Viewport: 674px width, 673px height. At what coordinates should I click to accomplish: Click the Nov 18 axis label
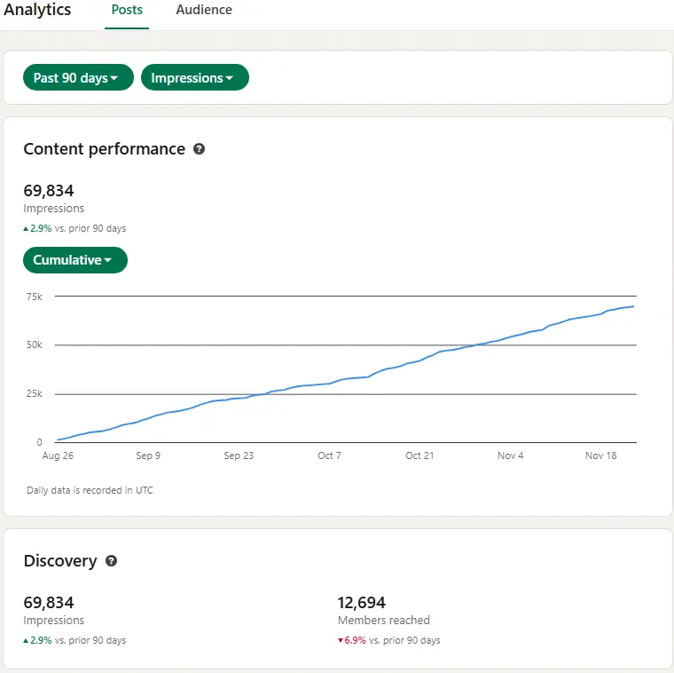click(x=600, y=455)
